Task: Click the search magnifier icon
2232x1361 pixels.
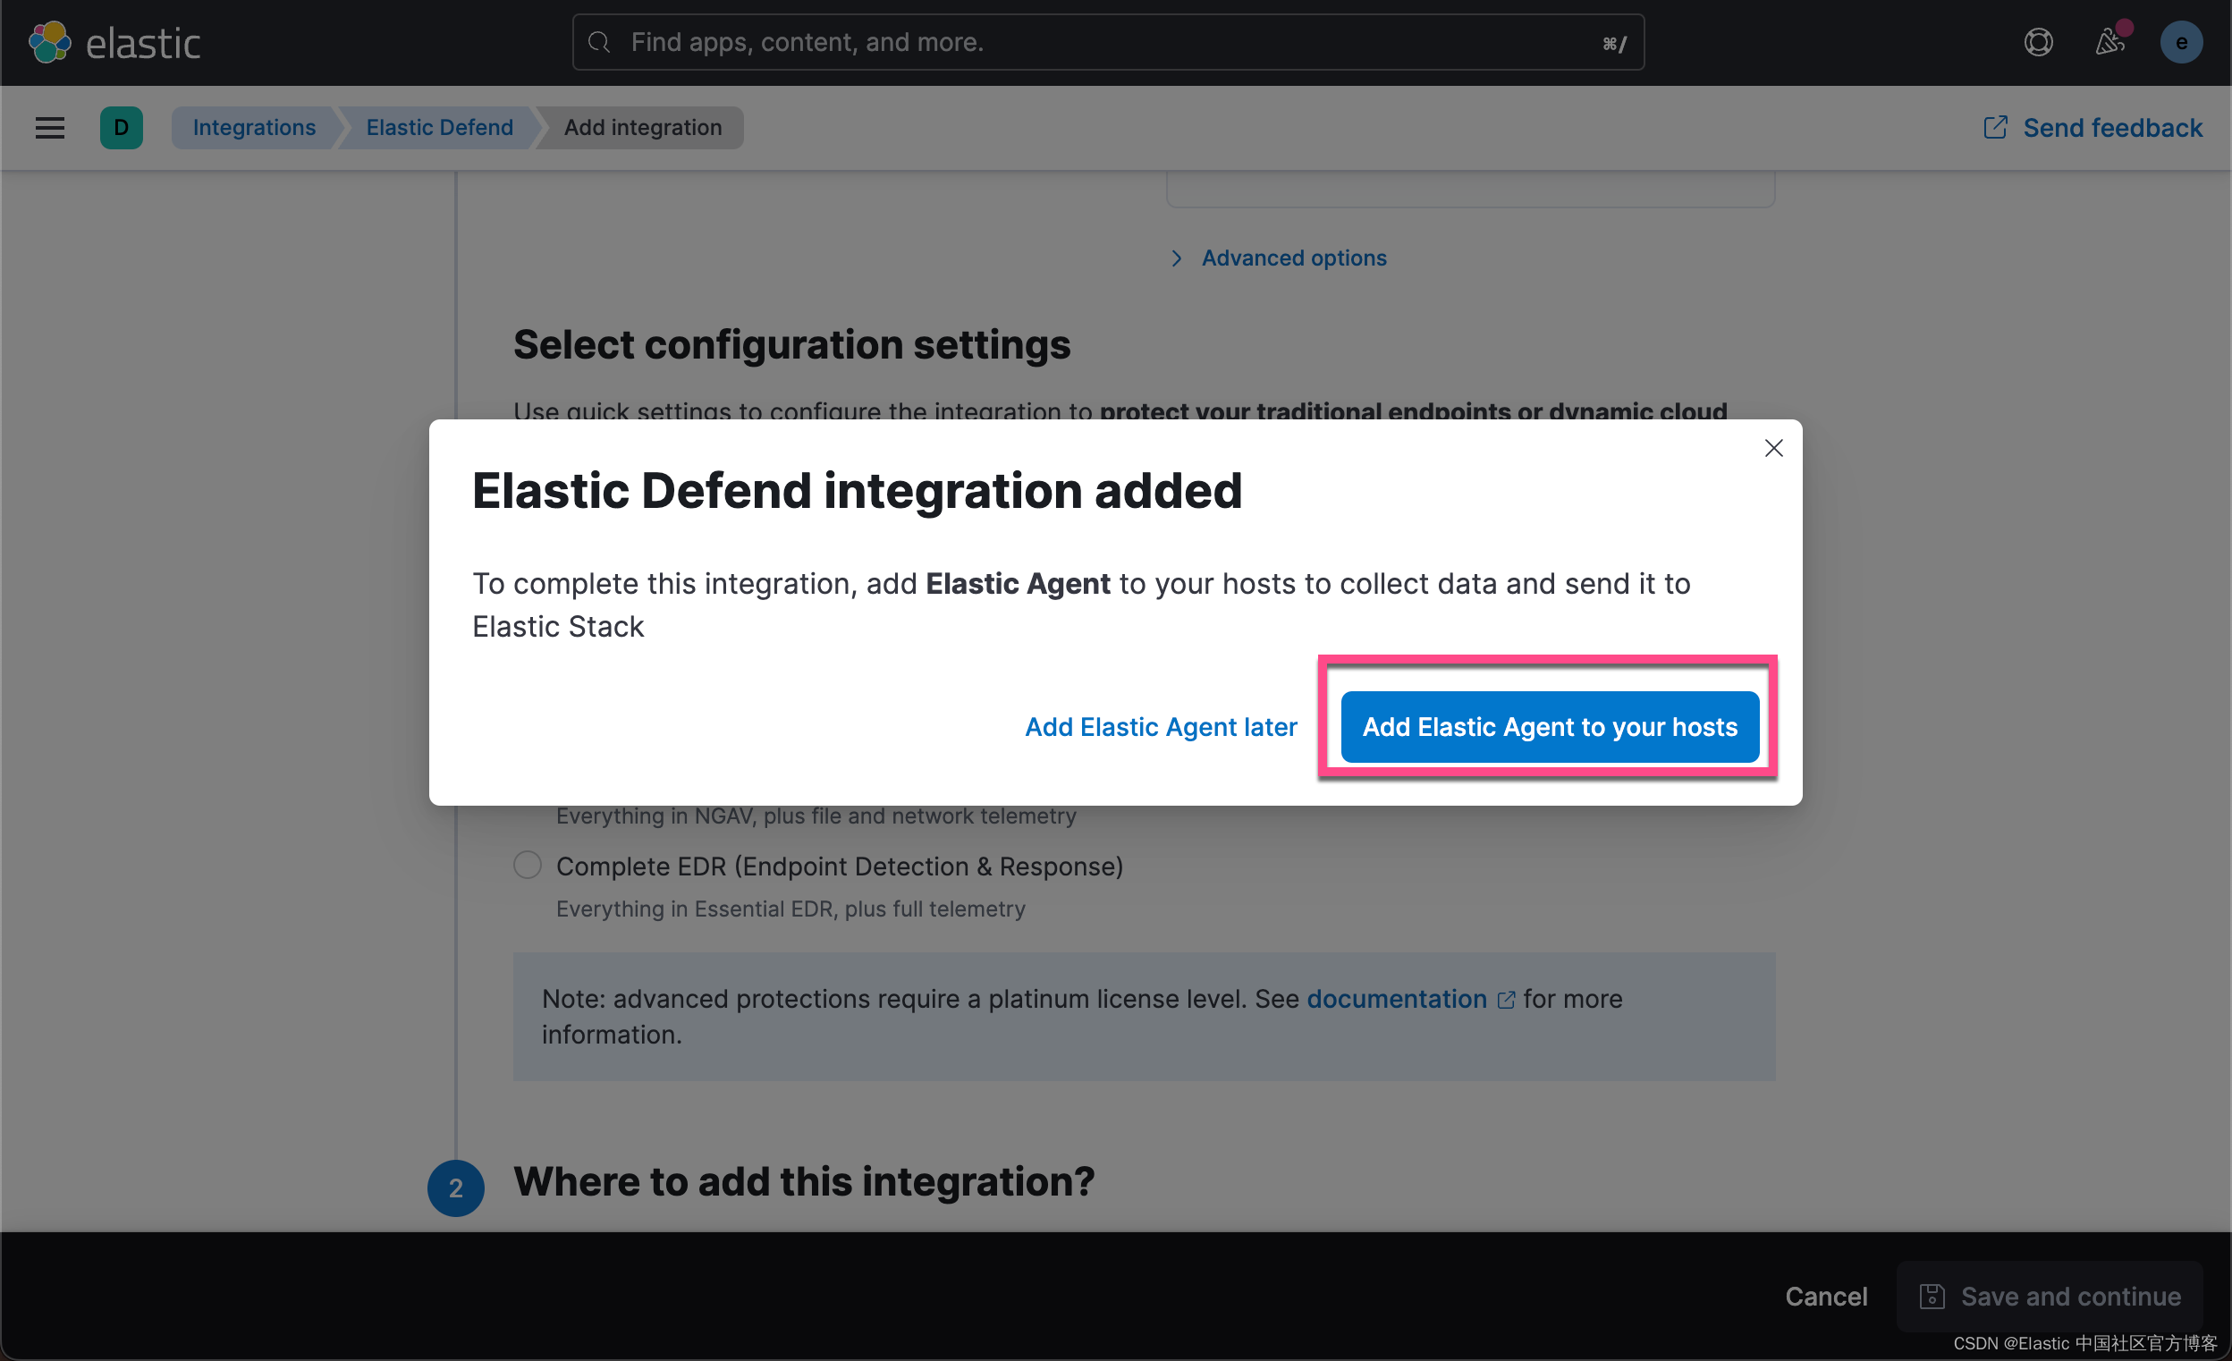Action: pos(599,43)
